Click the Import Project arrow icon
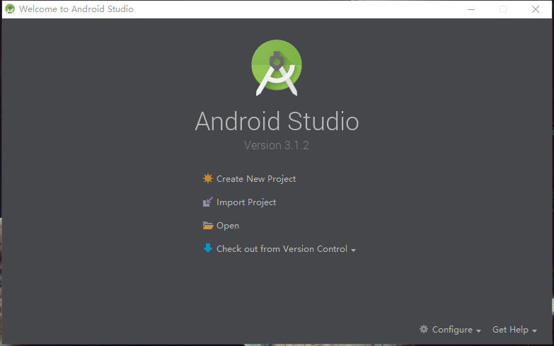The width and height of the screenshot is (554, 346). [208, 202]
